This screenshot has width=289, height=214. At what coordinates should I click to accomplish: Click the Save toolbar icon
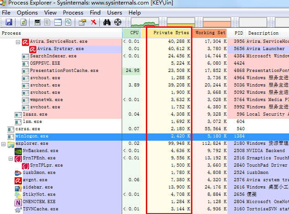click(x=9, y=22)
